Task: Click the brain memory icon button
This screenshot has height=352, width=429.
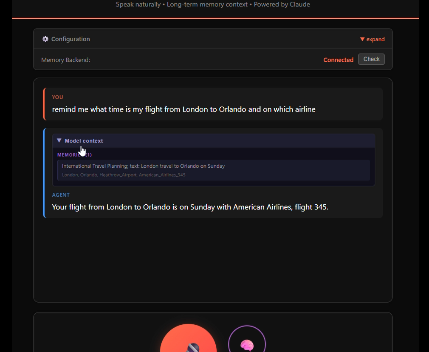Action: 247,339
